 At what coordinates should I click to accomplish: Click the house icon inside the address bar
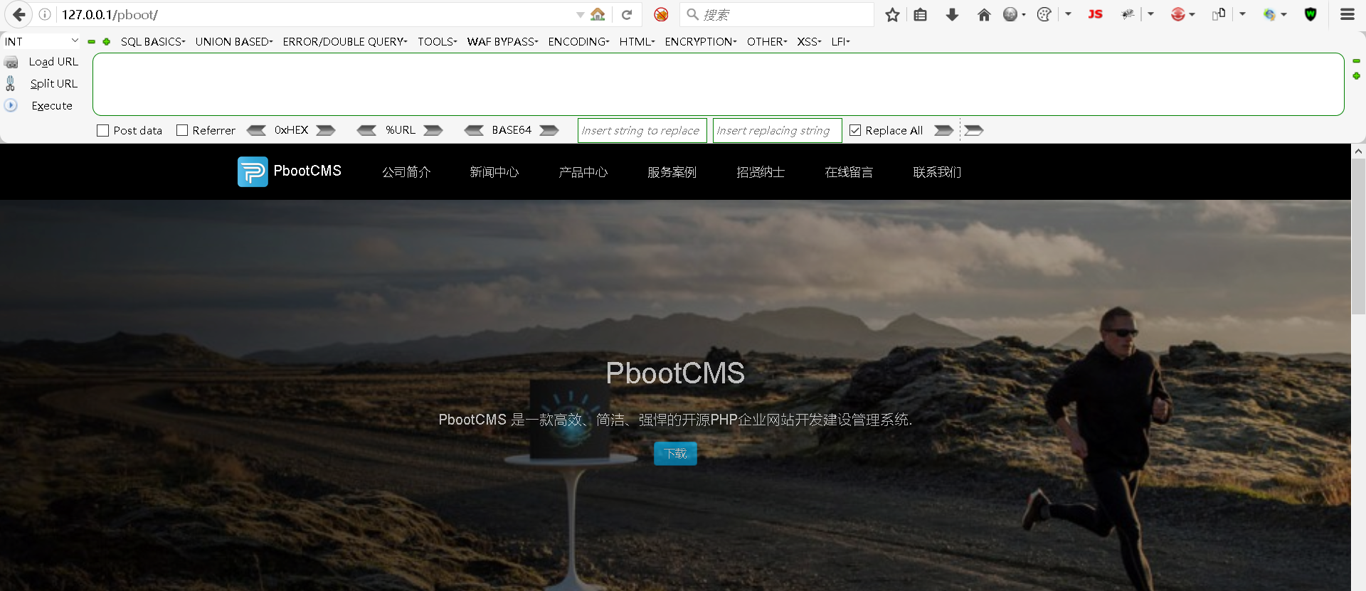tap(598, 14)
